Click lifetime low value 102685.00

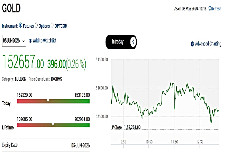[24, 119]
